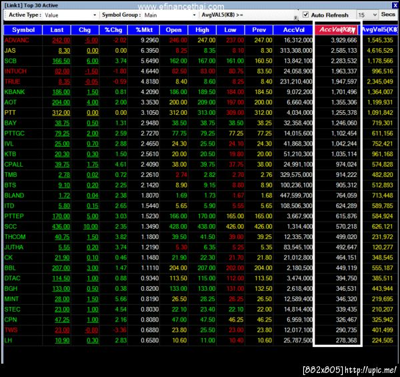Sort by the Prev column header

pyautogui.click(x=259, y=30)
